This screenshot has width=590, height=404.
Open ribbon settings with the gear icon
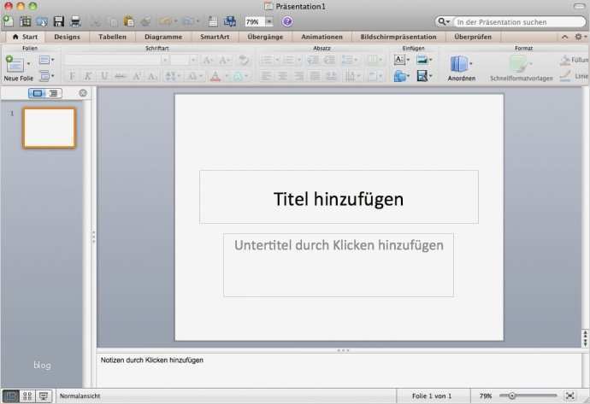(578, 37)
